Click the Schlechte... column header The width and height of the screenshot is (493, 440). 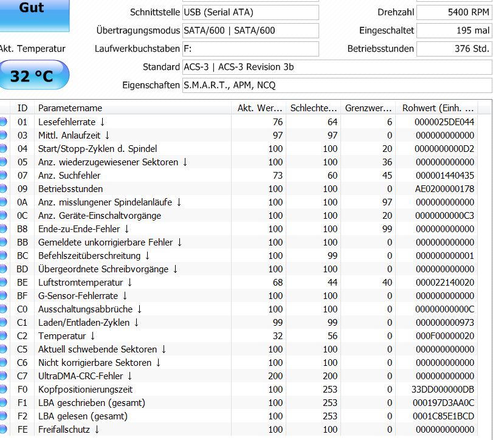(314, 108)
